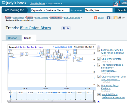
Task: Click review marker Q icon in list
Action: (x=99, y=59)
